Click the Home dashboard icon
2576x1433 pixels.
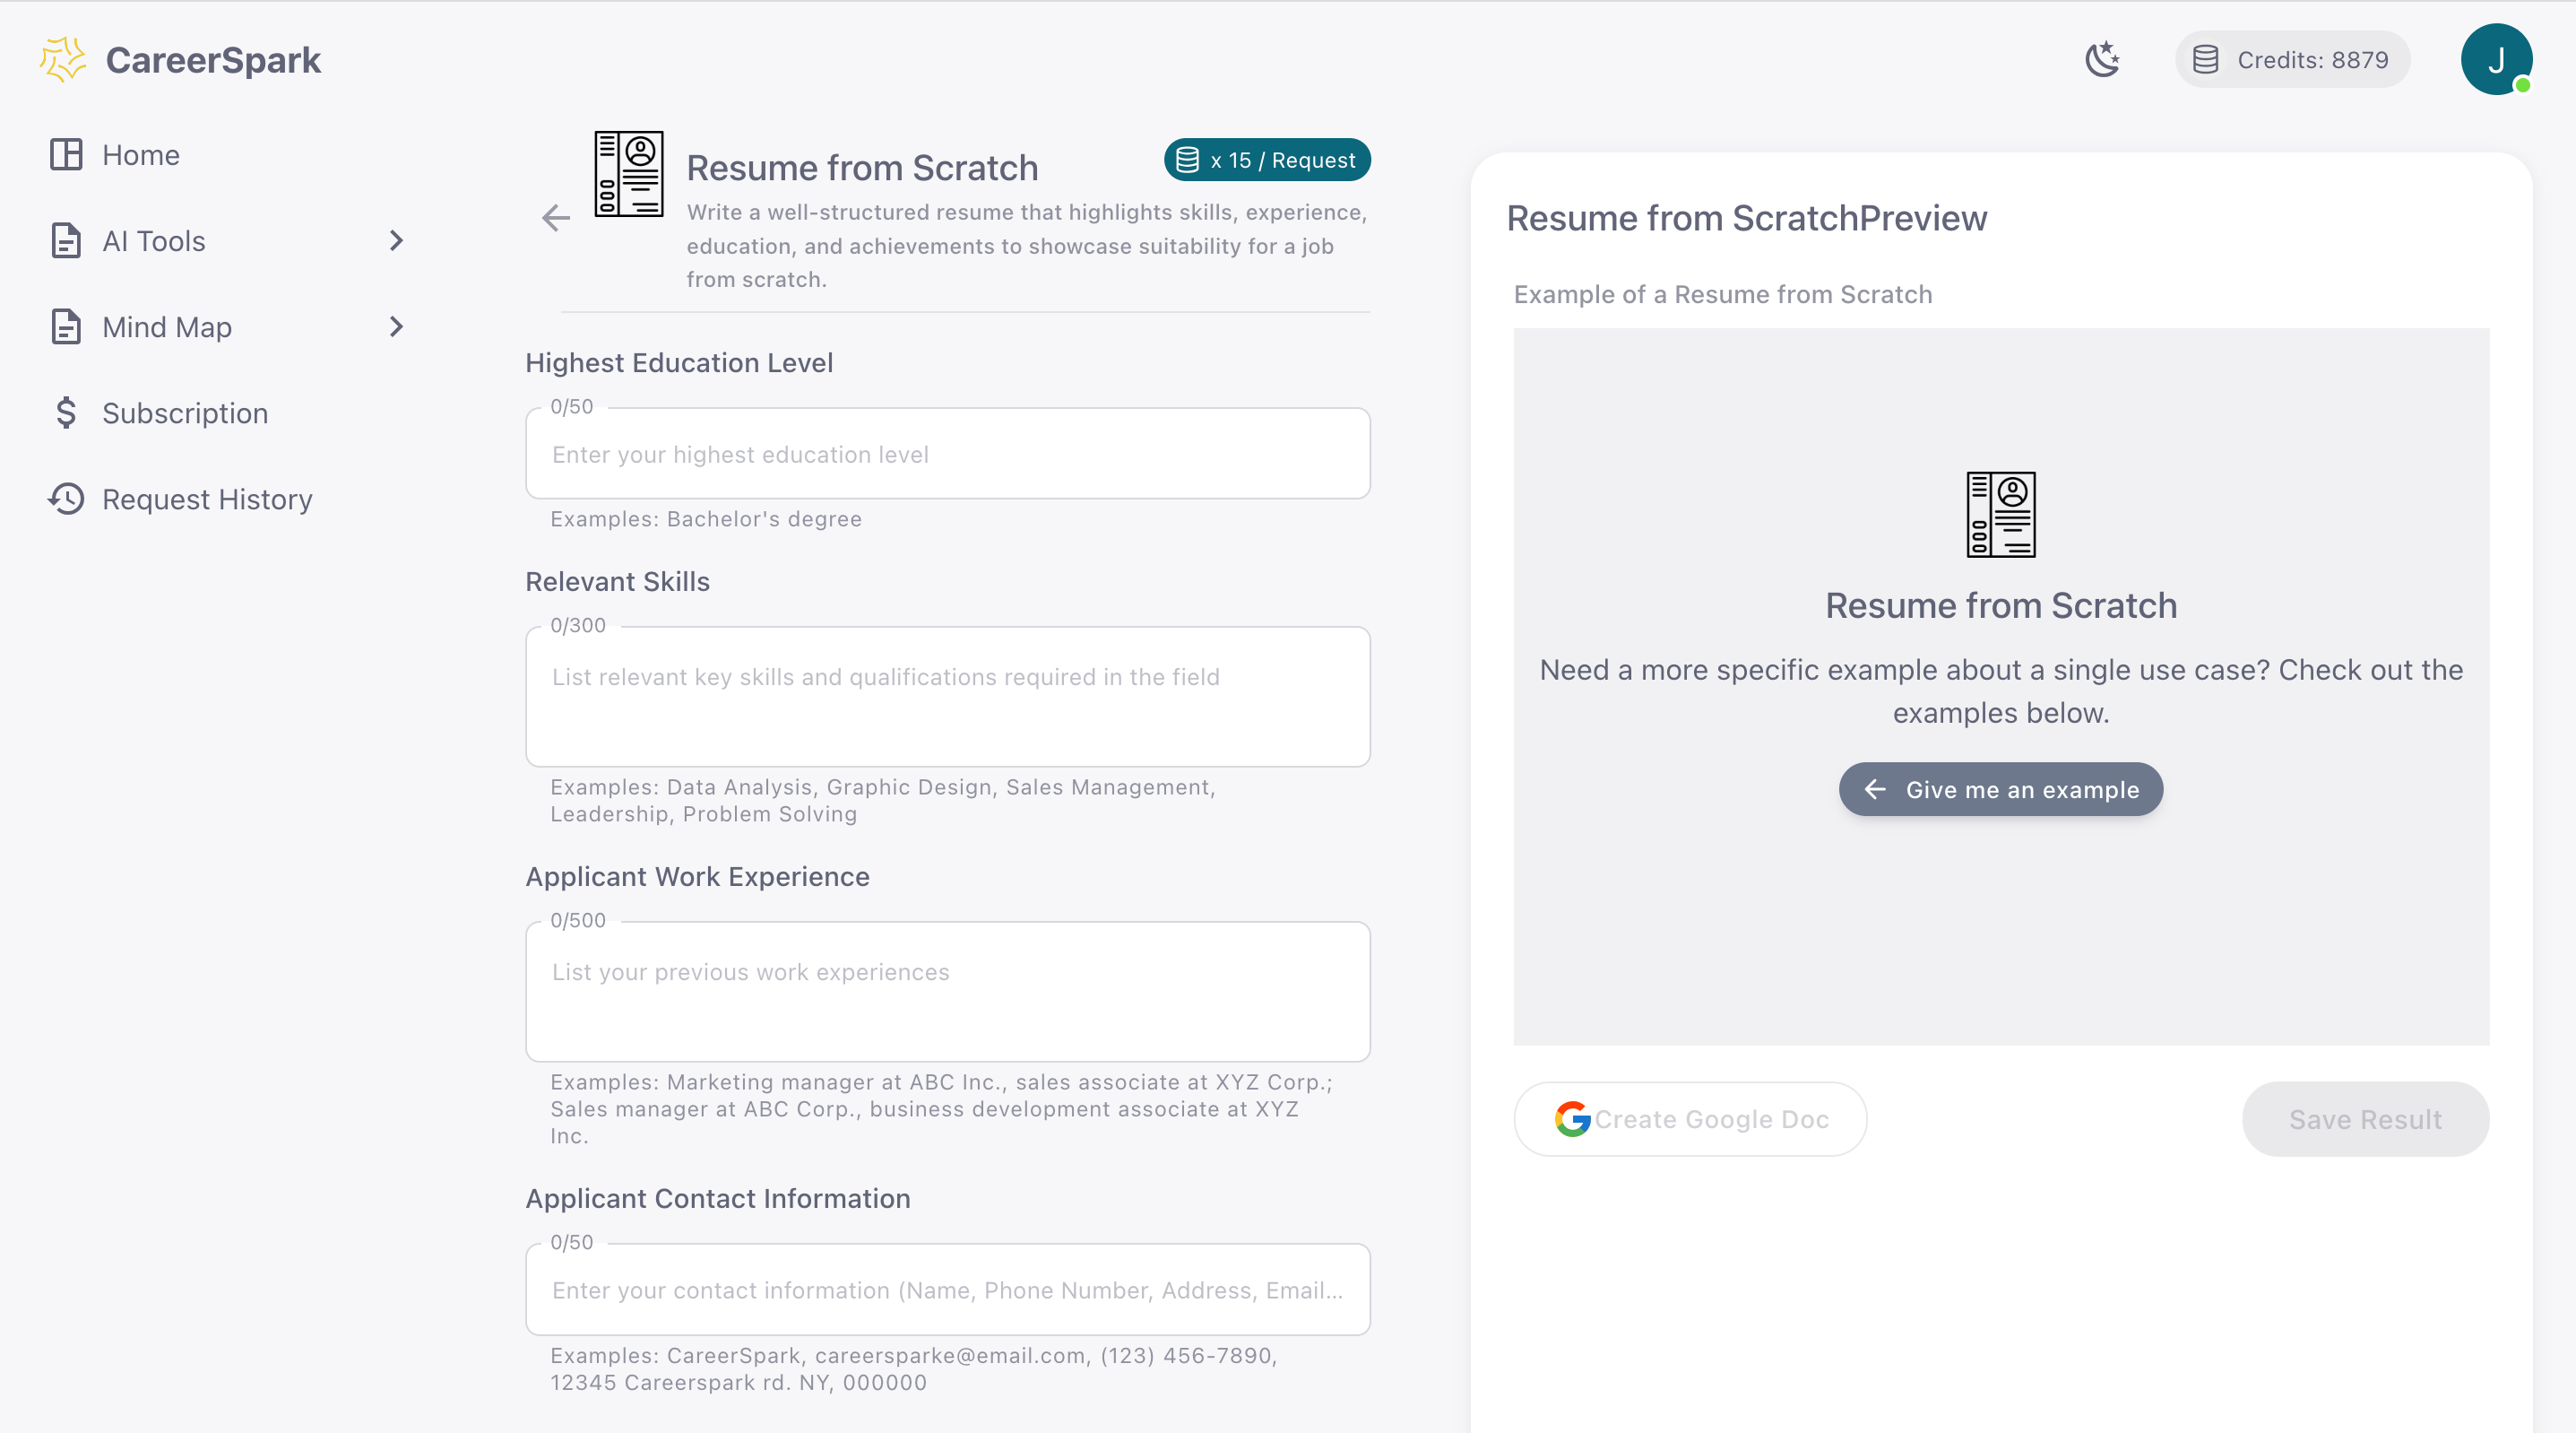tap(66, 155)
